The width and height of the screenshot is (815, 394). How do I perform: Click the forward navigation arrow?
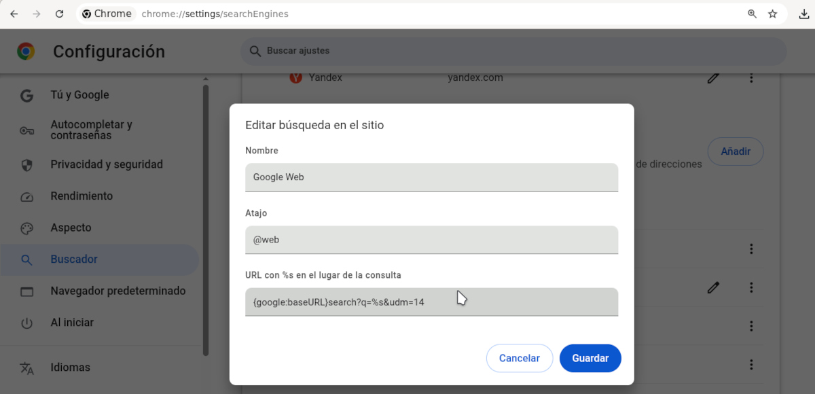pyautogui.click(x=37, y=14)
